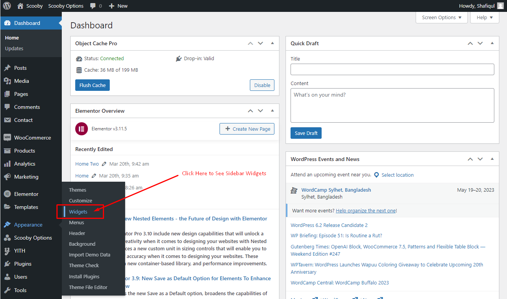Click the Dashboard gauge icon in sidebar
Screen dimensions: 507x299
7,23
